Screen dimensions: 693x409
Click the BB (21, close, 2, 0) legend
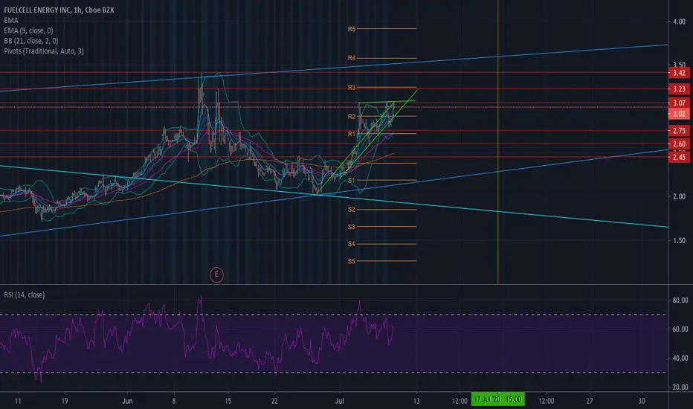[x=31, y=41]
